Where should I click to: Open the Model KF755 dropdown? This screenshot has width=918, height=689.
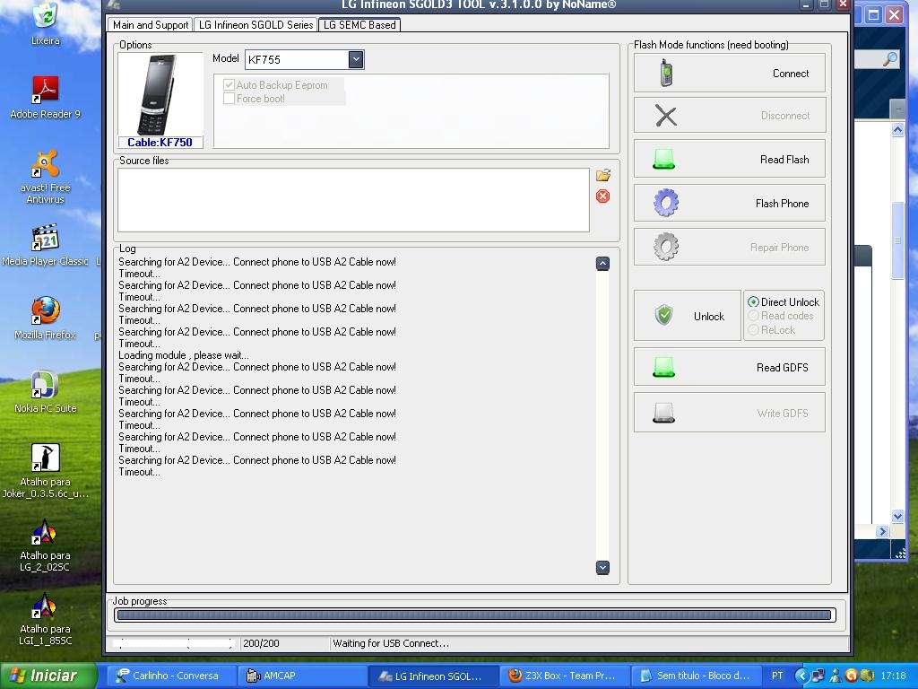(x=355, y=59)
